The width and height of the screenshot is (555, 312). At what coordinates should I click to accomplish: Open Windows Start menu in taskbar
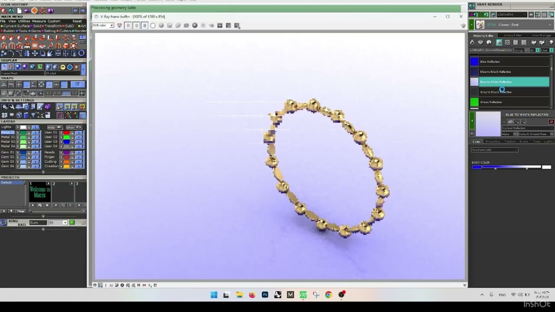[214, 295]
